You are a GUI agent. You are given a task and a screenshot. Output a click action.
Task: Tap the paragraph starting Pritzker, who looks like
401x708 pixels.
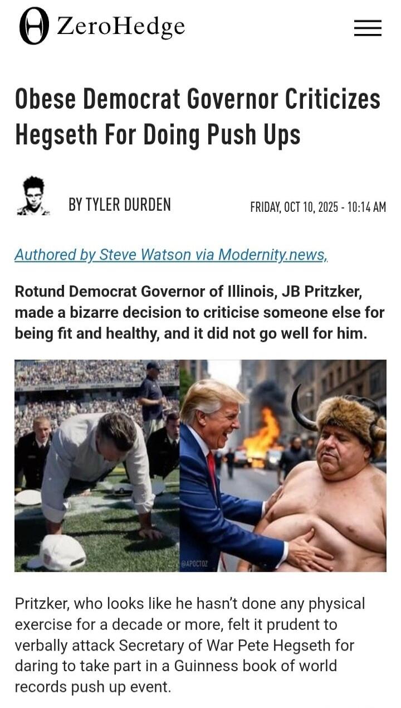(x=190, y=645)
